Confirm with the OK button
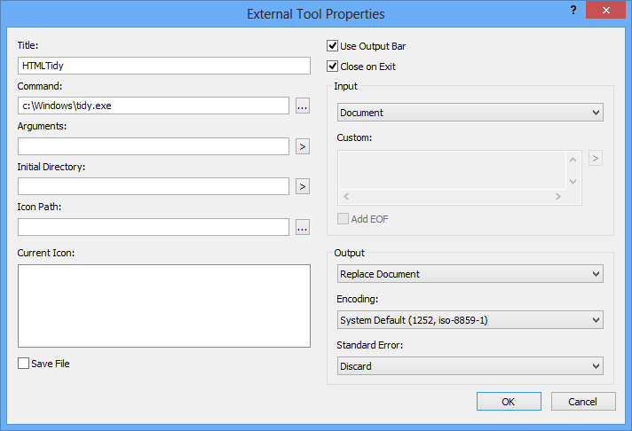The image size is (632, 431). click(x=509, y=402)
